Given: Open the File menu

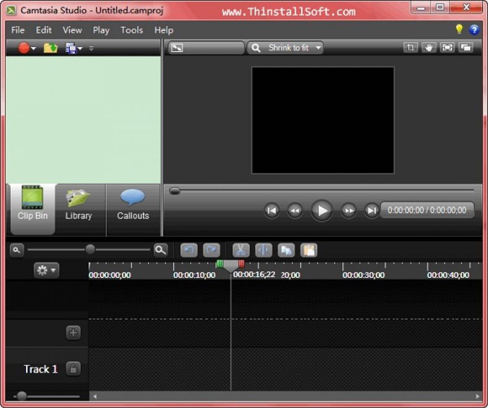Looking at the screenshot, I should coord(18,30).
